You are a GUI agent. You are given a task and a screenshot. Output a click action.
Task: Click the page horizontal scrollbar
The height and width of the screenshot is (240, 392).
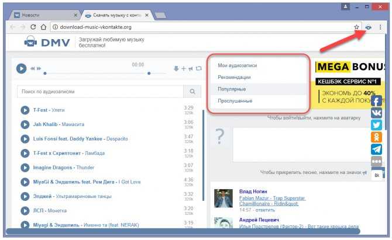(183, 231)
